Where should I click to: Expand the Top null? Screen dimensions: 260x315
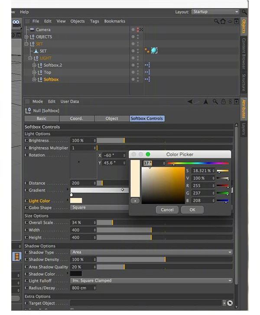(x=34, y=72)
